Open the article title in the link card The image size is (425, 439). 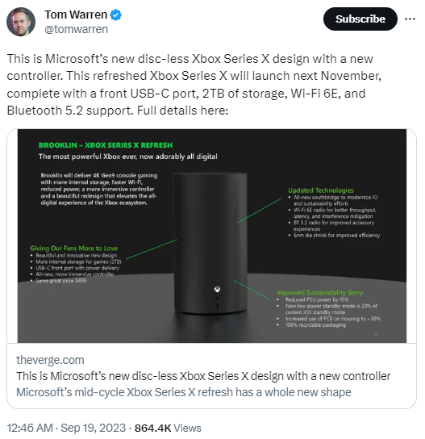click(203, 376)
